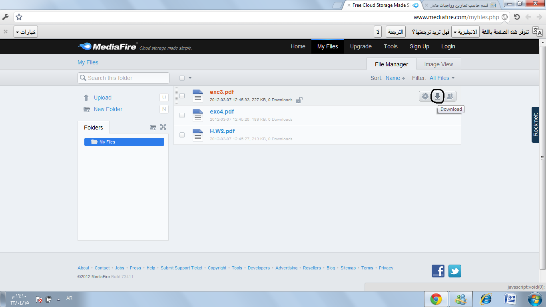Open the exc3.pdf file link
The height and width of the screenshot is (307, 546).
tap(222, 92)
